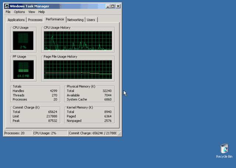Image resolution: width=236 pixels, height=168 pixels.
Task: Minimize the Task Manager window
Action: 108,6
